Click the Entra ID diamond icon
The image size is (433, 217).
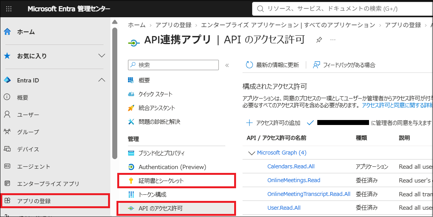pyautogui.click(x=7, y=81)
